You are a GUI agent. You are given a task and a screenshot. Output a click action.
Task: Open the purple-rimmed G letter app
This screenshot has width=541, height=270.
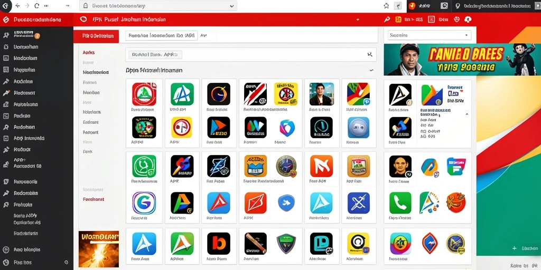click(x=144, y=203)
